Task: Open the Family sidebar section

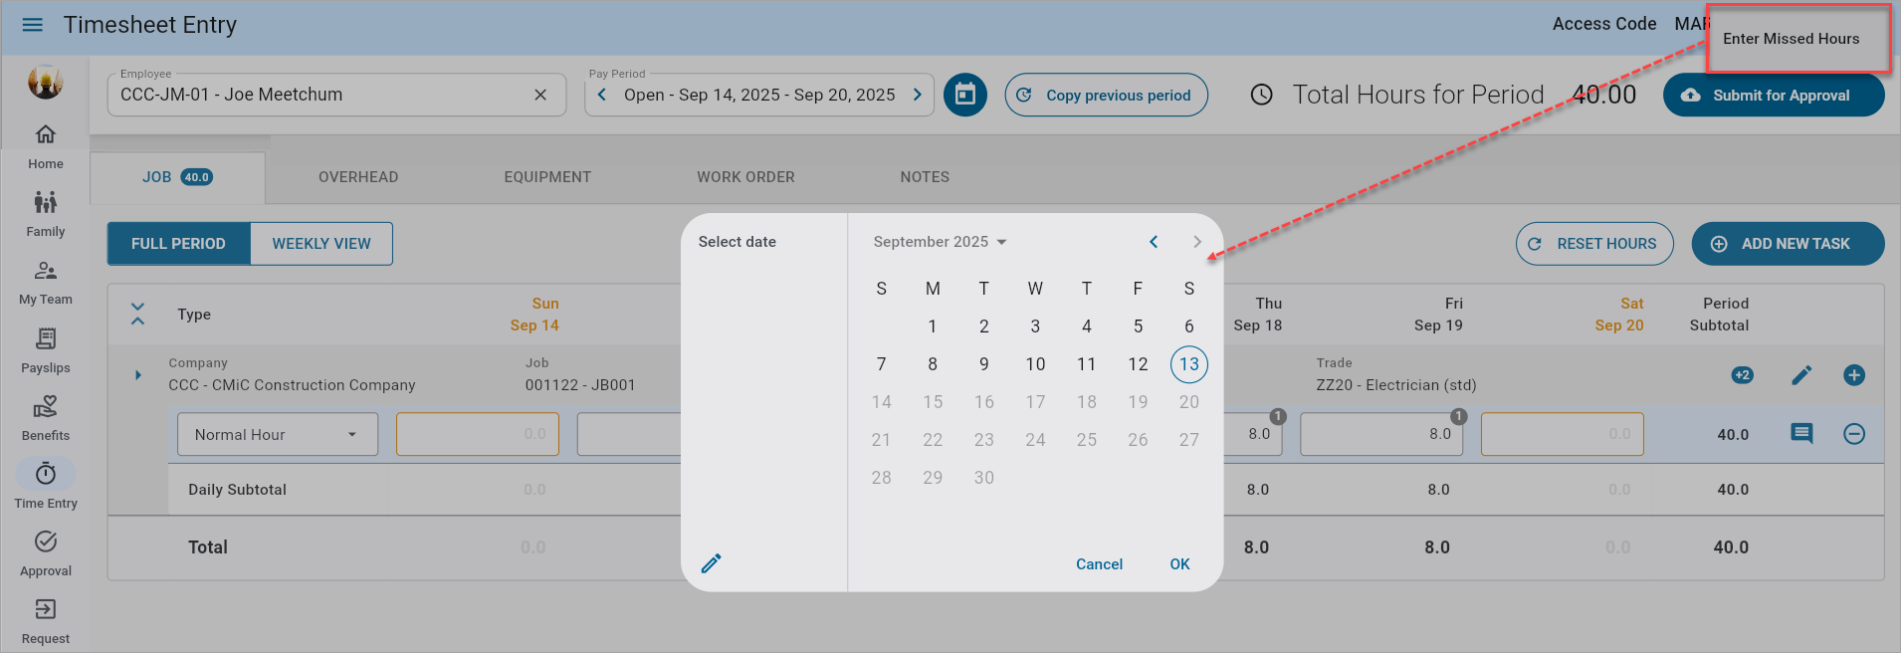Action: click(x=46, y=214)
